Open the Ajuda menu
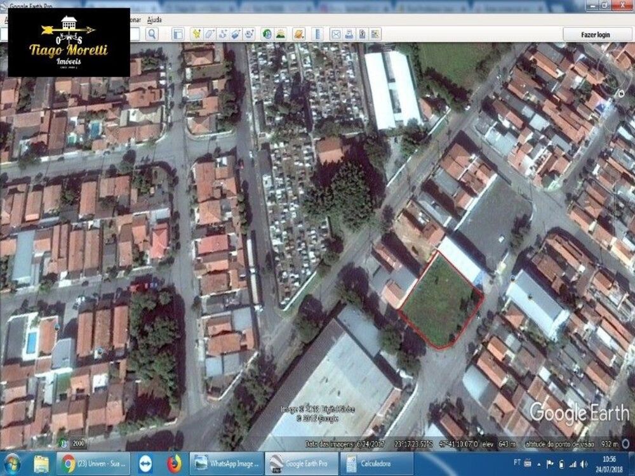The height and width of the screenshot is (476, 635). [x=155, y=20]
